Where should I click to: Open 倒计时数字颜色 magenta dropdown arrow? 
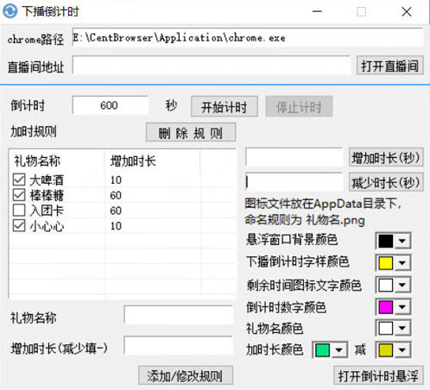[402, 307]
